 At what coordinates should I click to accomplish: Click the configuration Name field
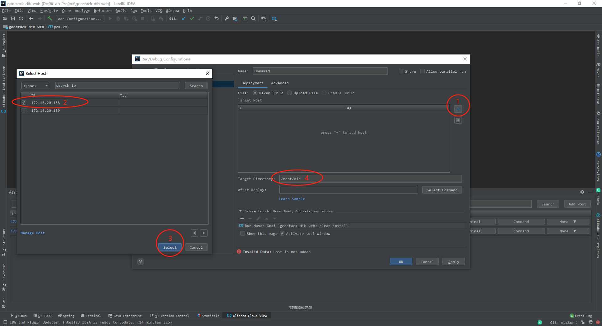(320, 71)
